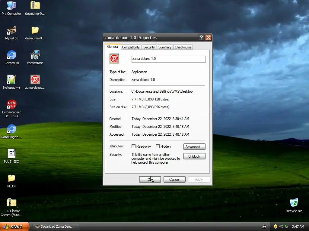
Task: Select the Chromium desktop shortcut
Action: [x=11, y=57]
